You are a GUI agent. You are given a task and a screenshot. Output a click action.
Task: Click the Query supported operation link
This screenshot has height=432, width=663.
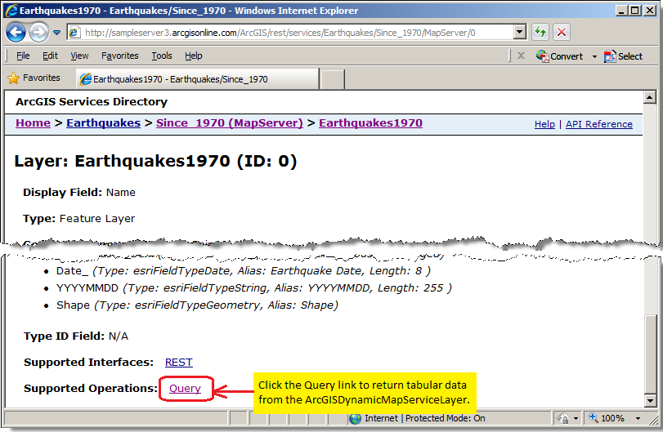coord(185,389)
